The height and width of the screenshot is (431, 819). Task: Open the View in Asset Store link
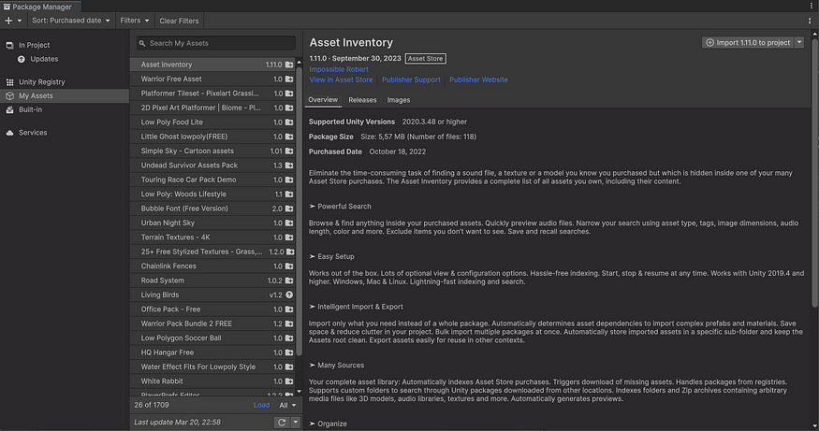(x=341, y=80)
